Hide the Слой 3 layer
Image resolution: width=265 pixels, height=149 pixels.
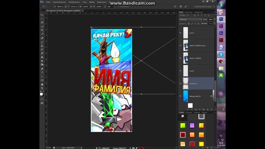pos(181,33)
